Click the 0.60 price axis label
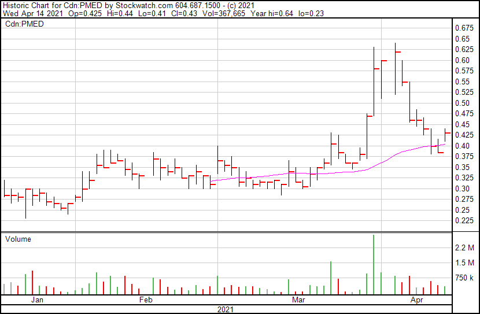 462,60
